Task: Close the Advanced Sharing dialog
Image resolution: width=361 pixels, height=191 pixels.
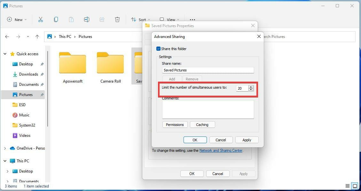Action: pos(259,36)
